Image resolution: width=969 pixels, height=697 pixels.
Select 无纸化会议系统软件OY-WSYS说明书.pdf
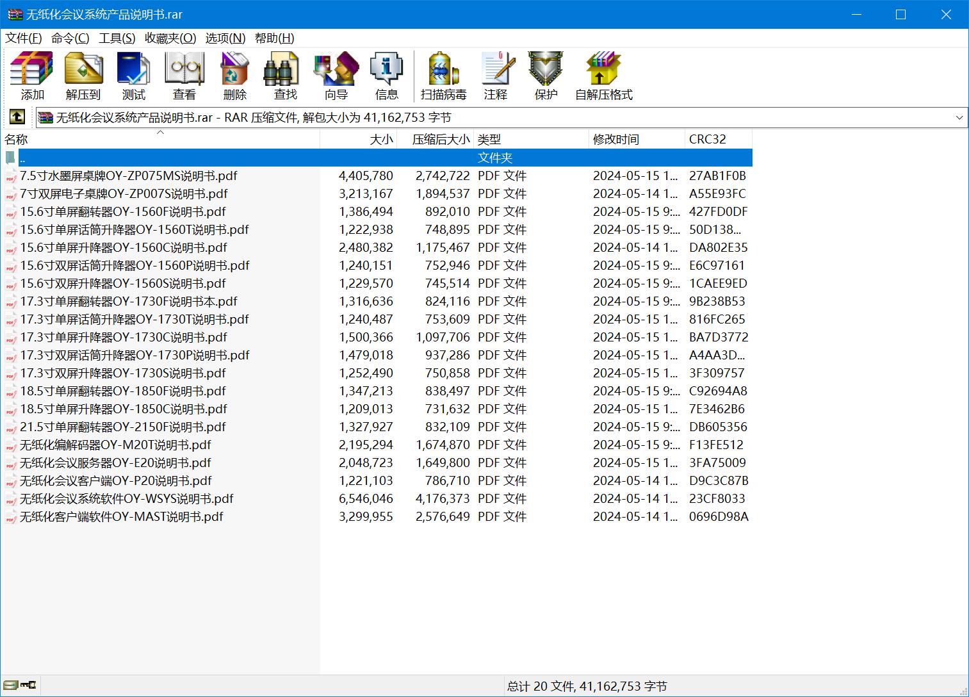click(377, 498)
